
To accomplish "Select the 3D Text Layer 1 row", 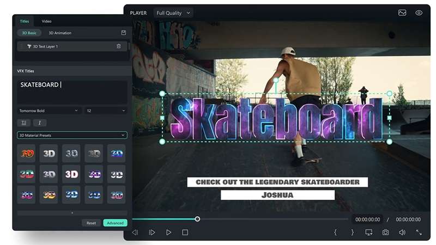I will (72, 46).
